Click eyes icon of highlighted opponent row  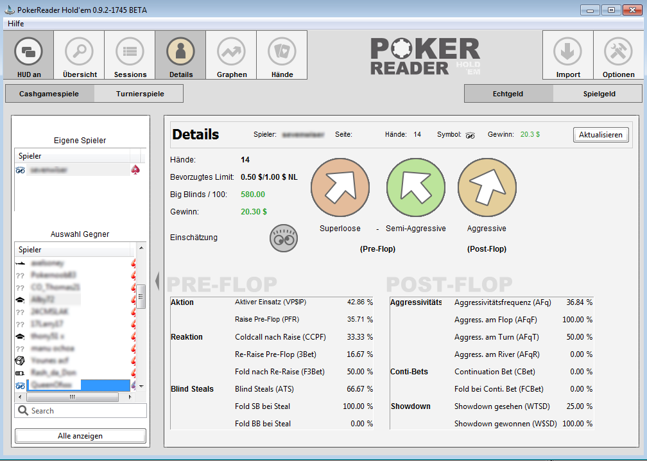click(21, 385)
